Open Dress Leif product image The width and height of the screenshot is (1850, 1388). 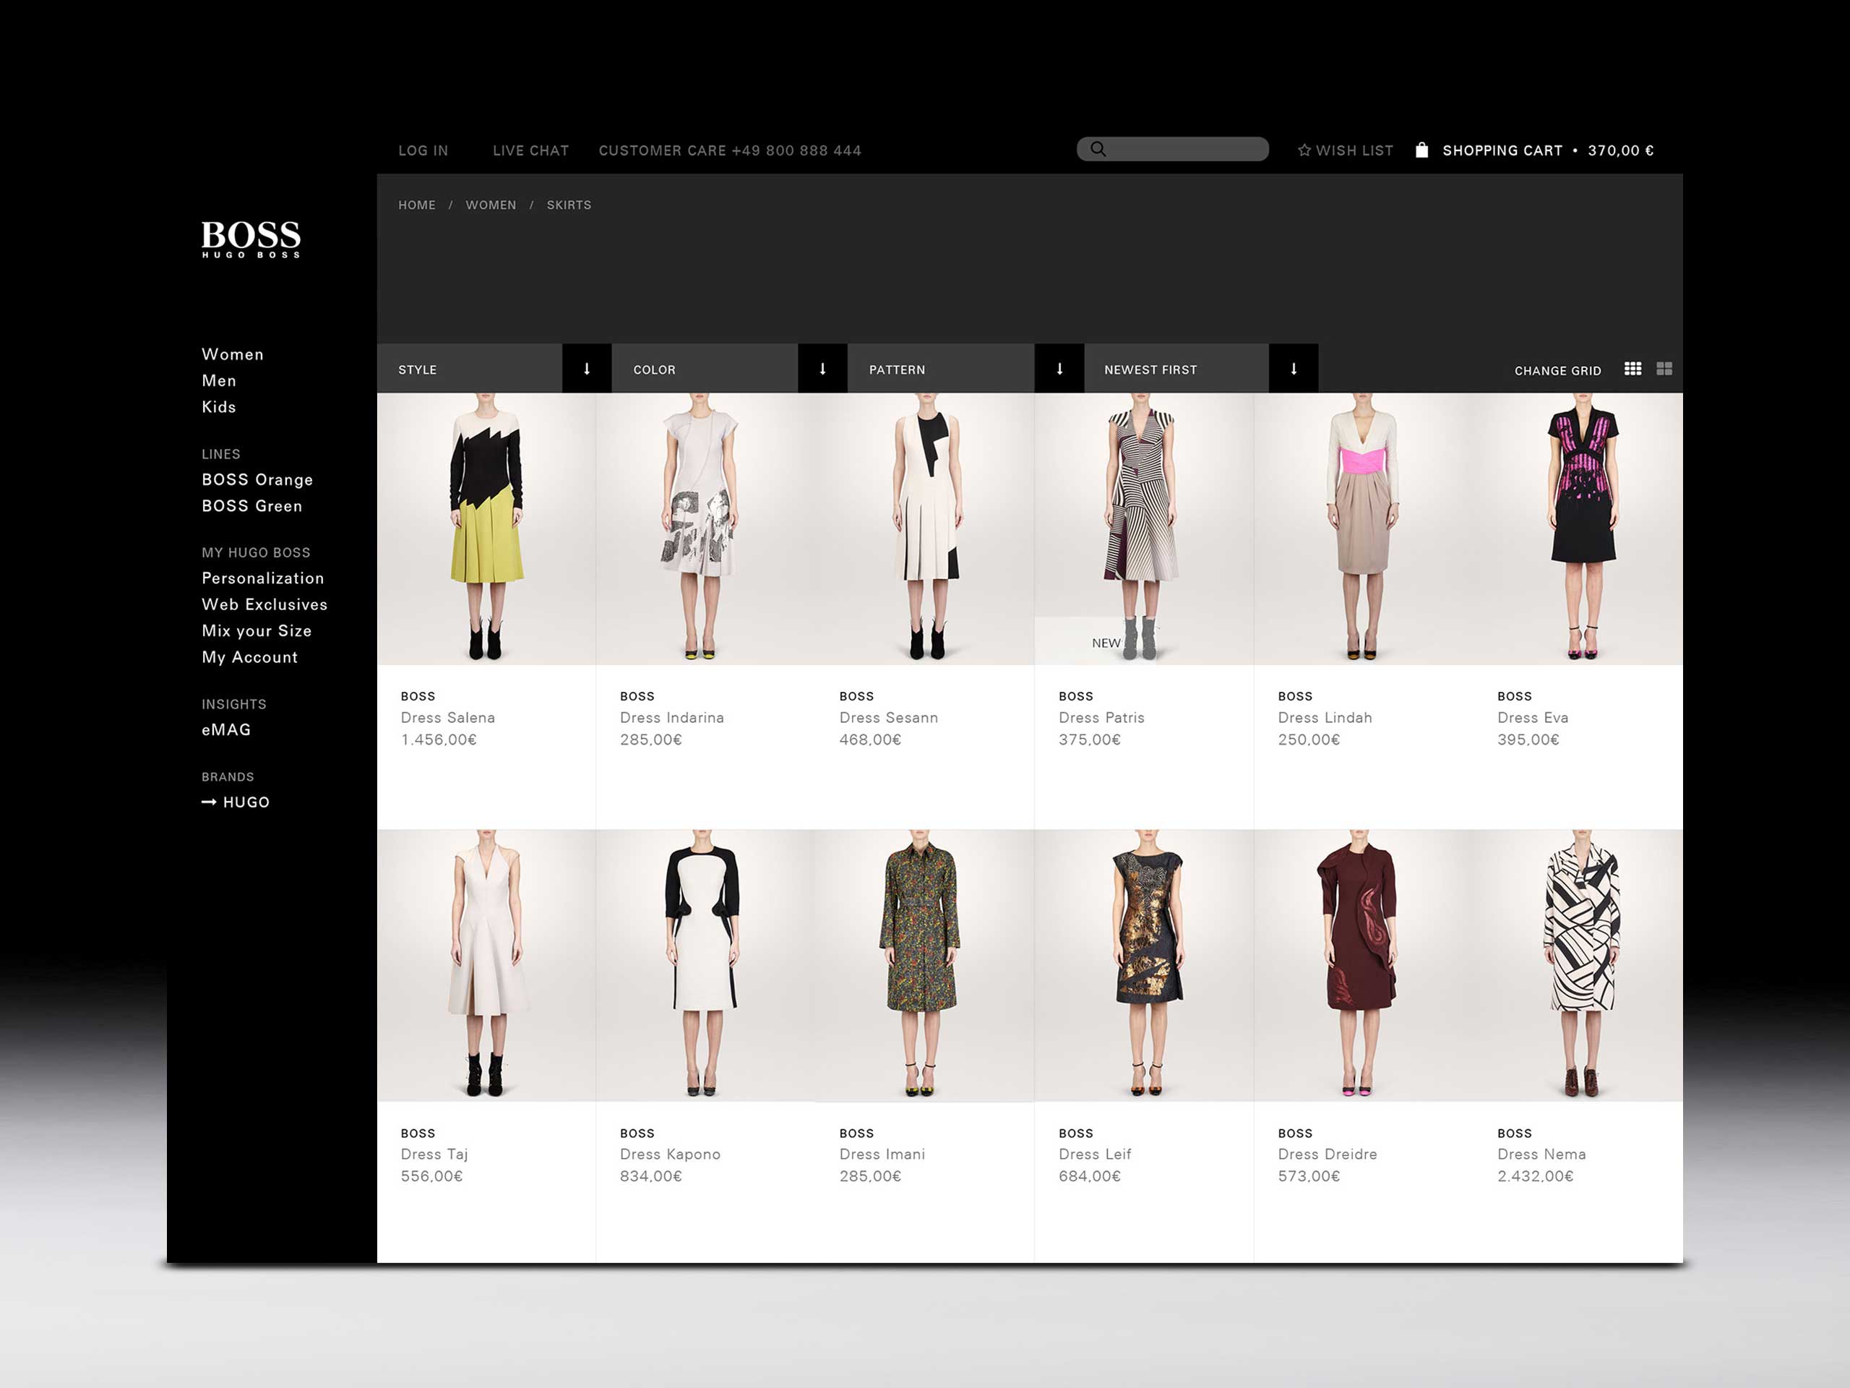(x=1143, y=966)
